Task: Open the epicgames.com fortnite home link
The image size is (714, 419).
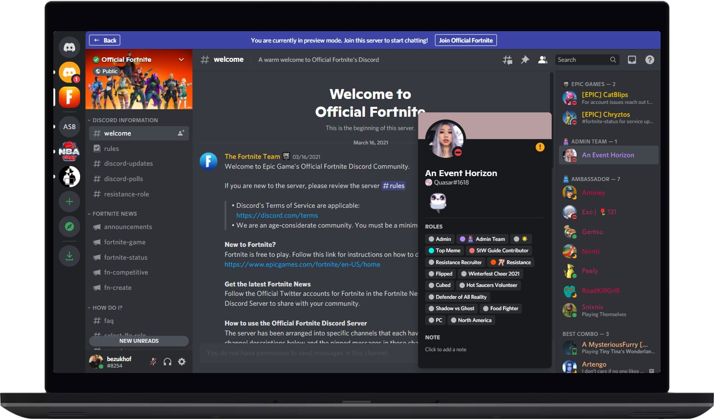Action: 303,265
